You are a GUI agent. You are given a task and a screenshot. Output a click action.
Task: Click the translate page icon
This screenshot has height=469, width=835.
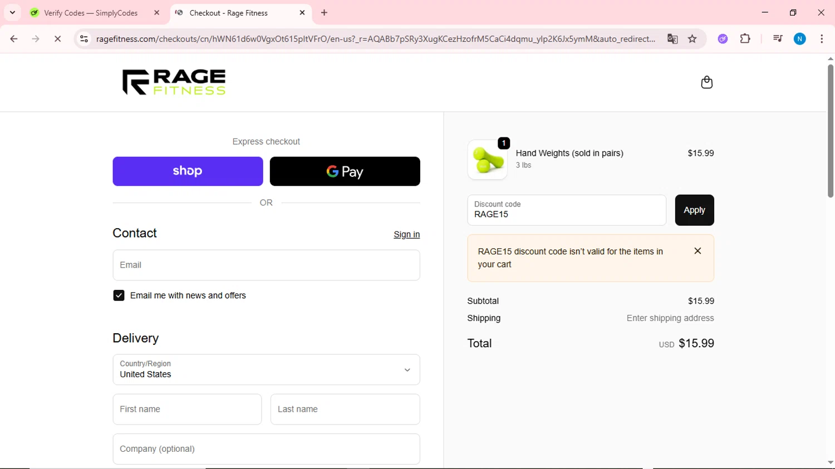672,39
